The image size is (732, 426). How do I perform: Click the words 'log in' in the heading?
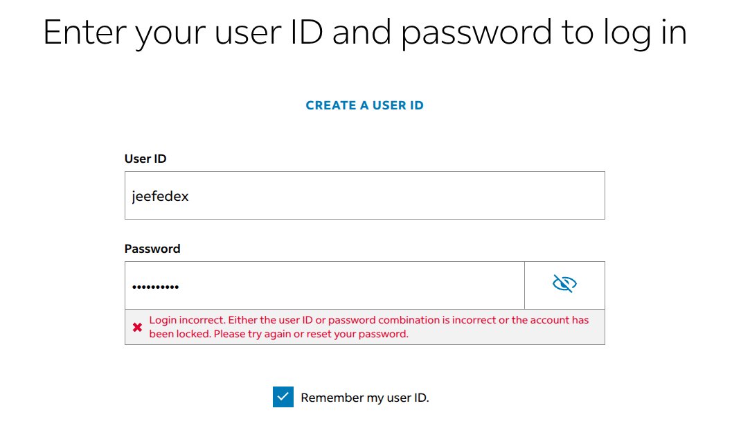click(x=645, y=33)
